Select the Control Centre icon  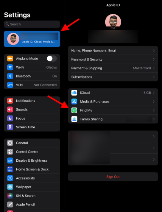(10, 152)
